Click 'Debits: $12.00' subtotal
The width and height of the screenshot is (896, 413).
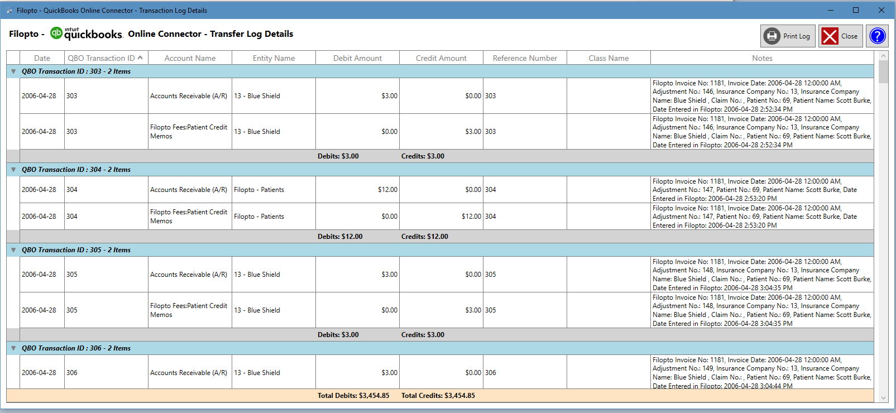(340, 237)
